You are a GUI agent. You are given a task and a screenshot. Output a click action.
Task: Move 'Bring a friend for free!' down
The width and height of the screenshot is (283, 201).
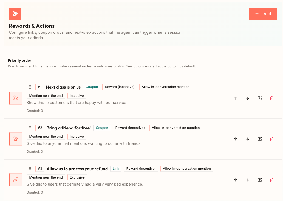click(x=248, y=139)
